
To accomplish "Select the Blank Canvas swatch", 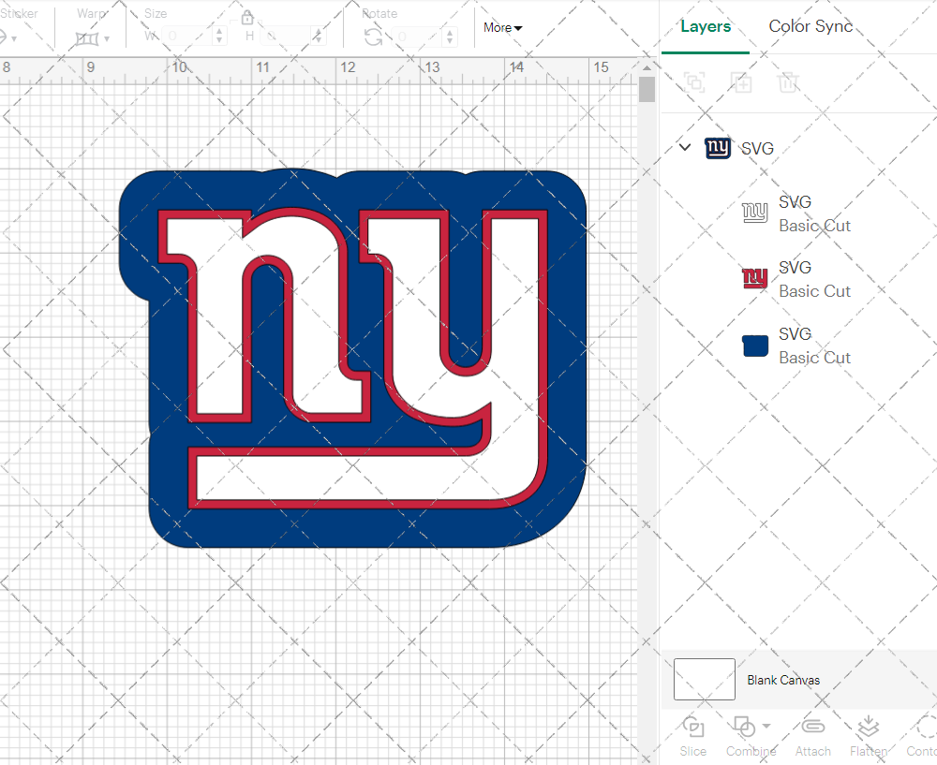I will [705, 679].
